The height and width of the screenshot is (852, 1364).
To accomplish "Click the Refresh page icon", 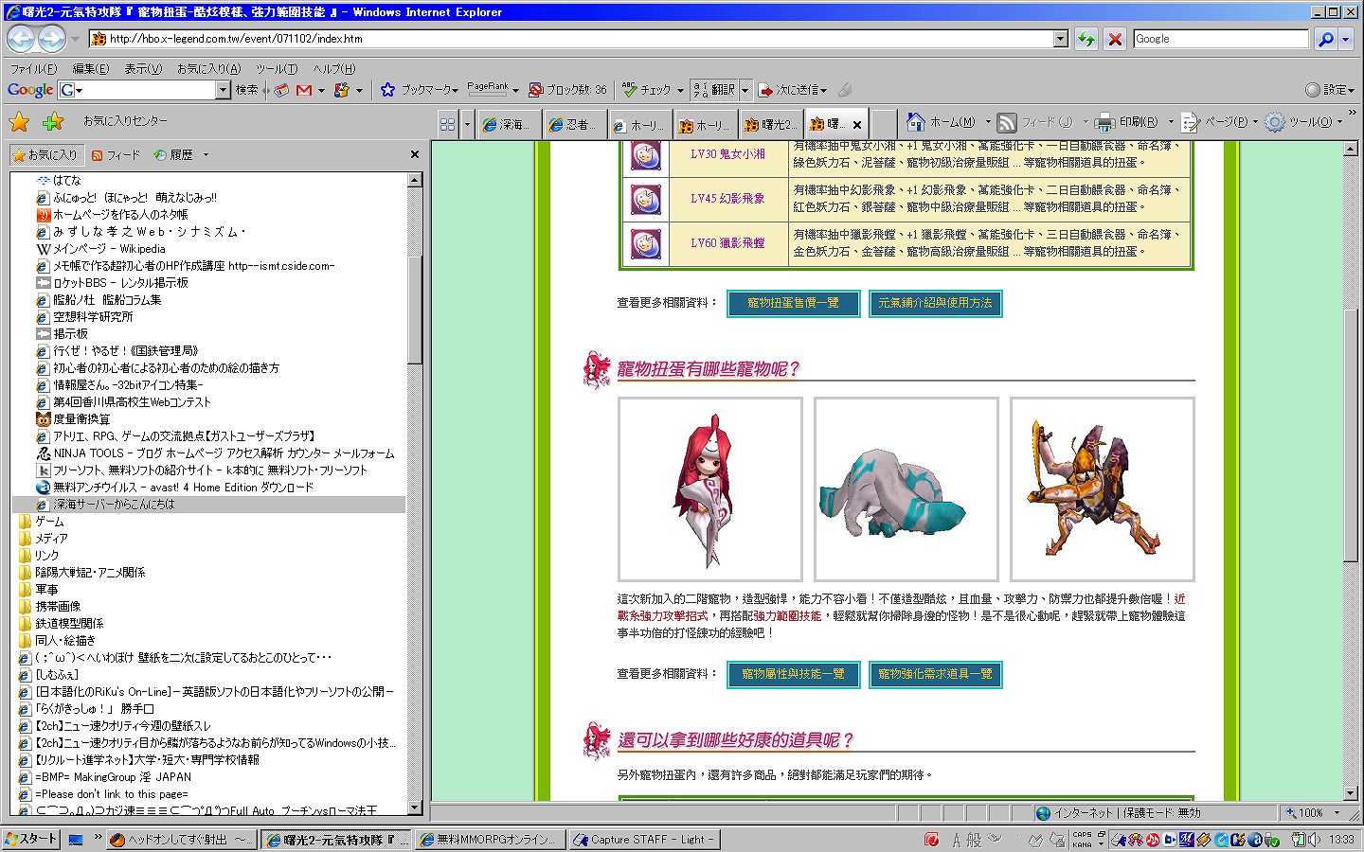I will (1086, 39).
